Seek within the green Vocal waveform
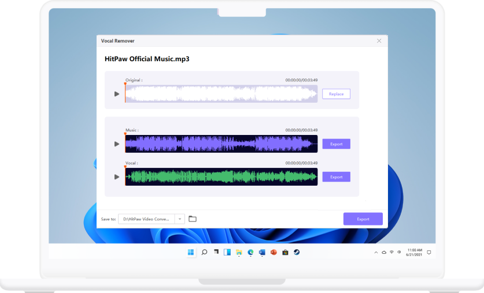 coord(221,176)
